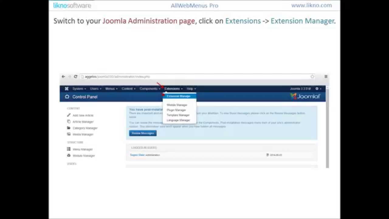This screenshot has width=389, height=219.
Task: Click the Review Messages button
Action: [x=143, y=133]
